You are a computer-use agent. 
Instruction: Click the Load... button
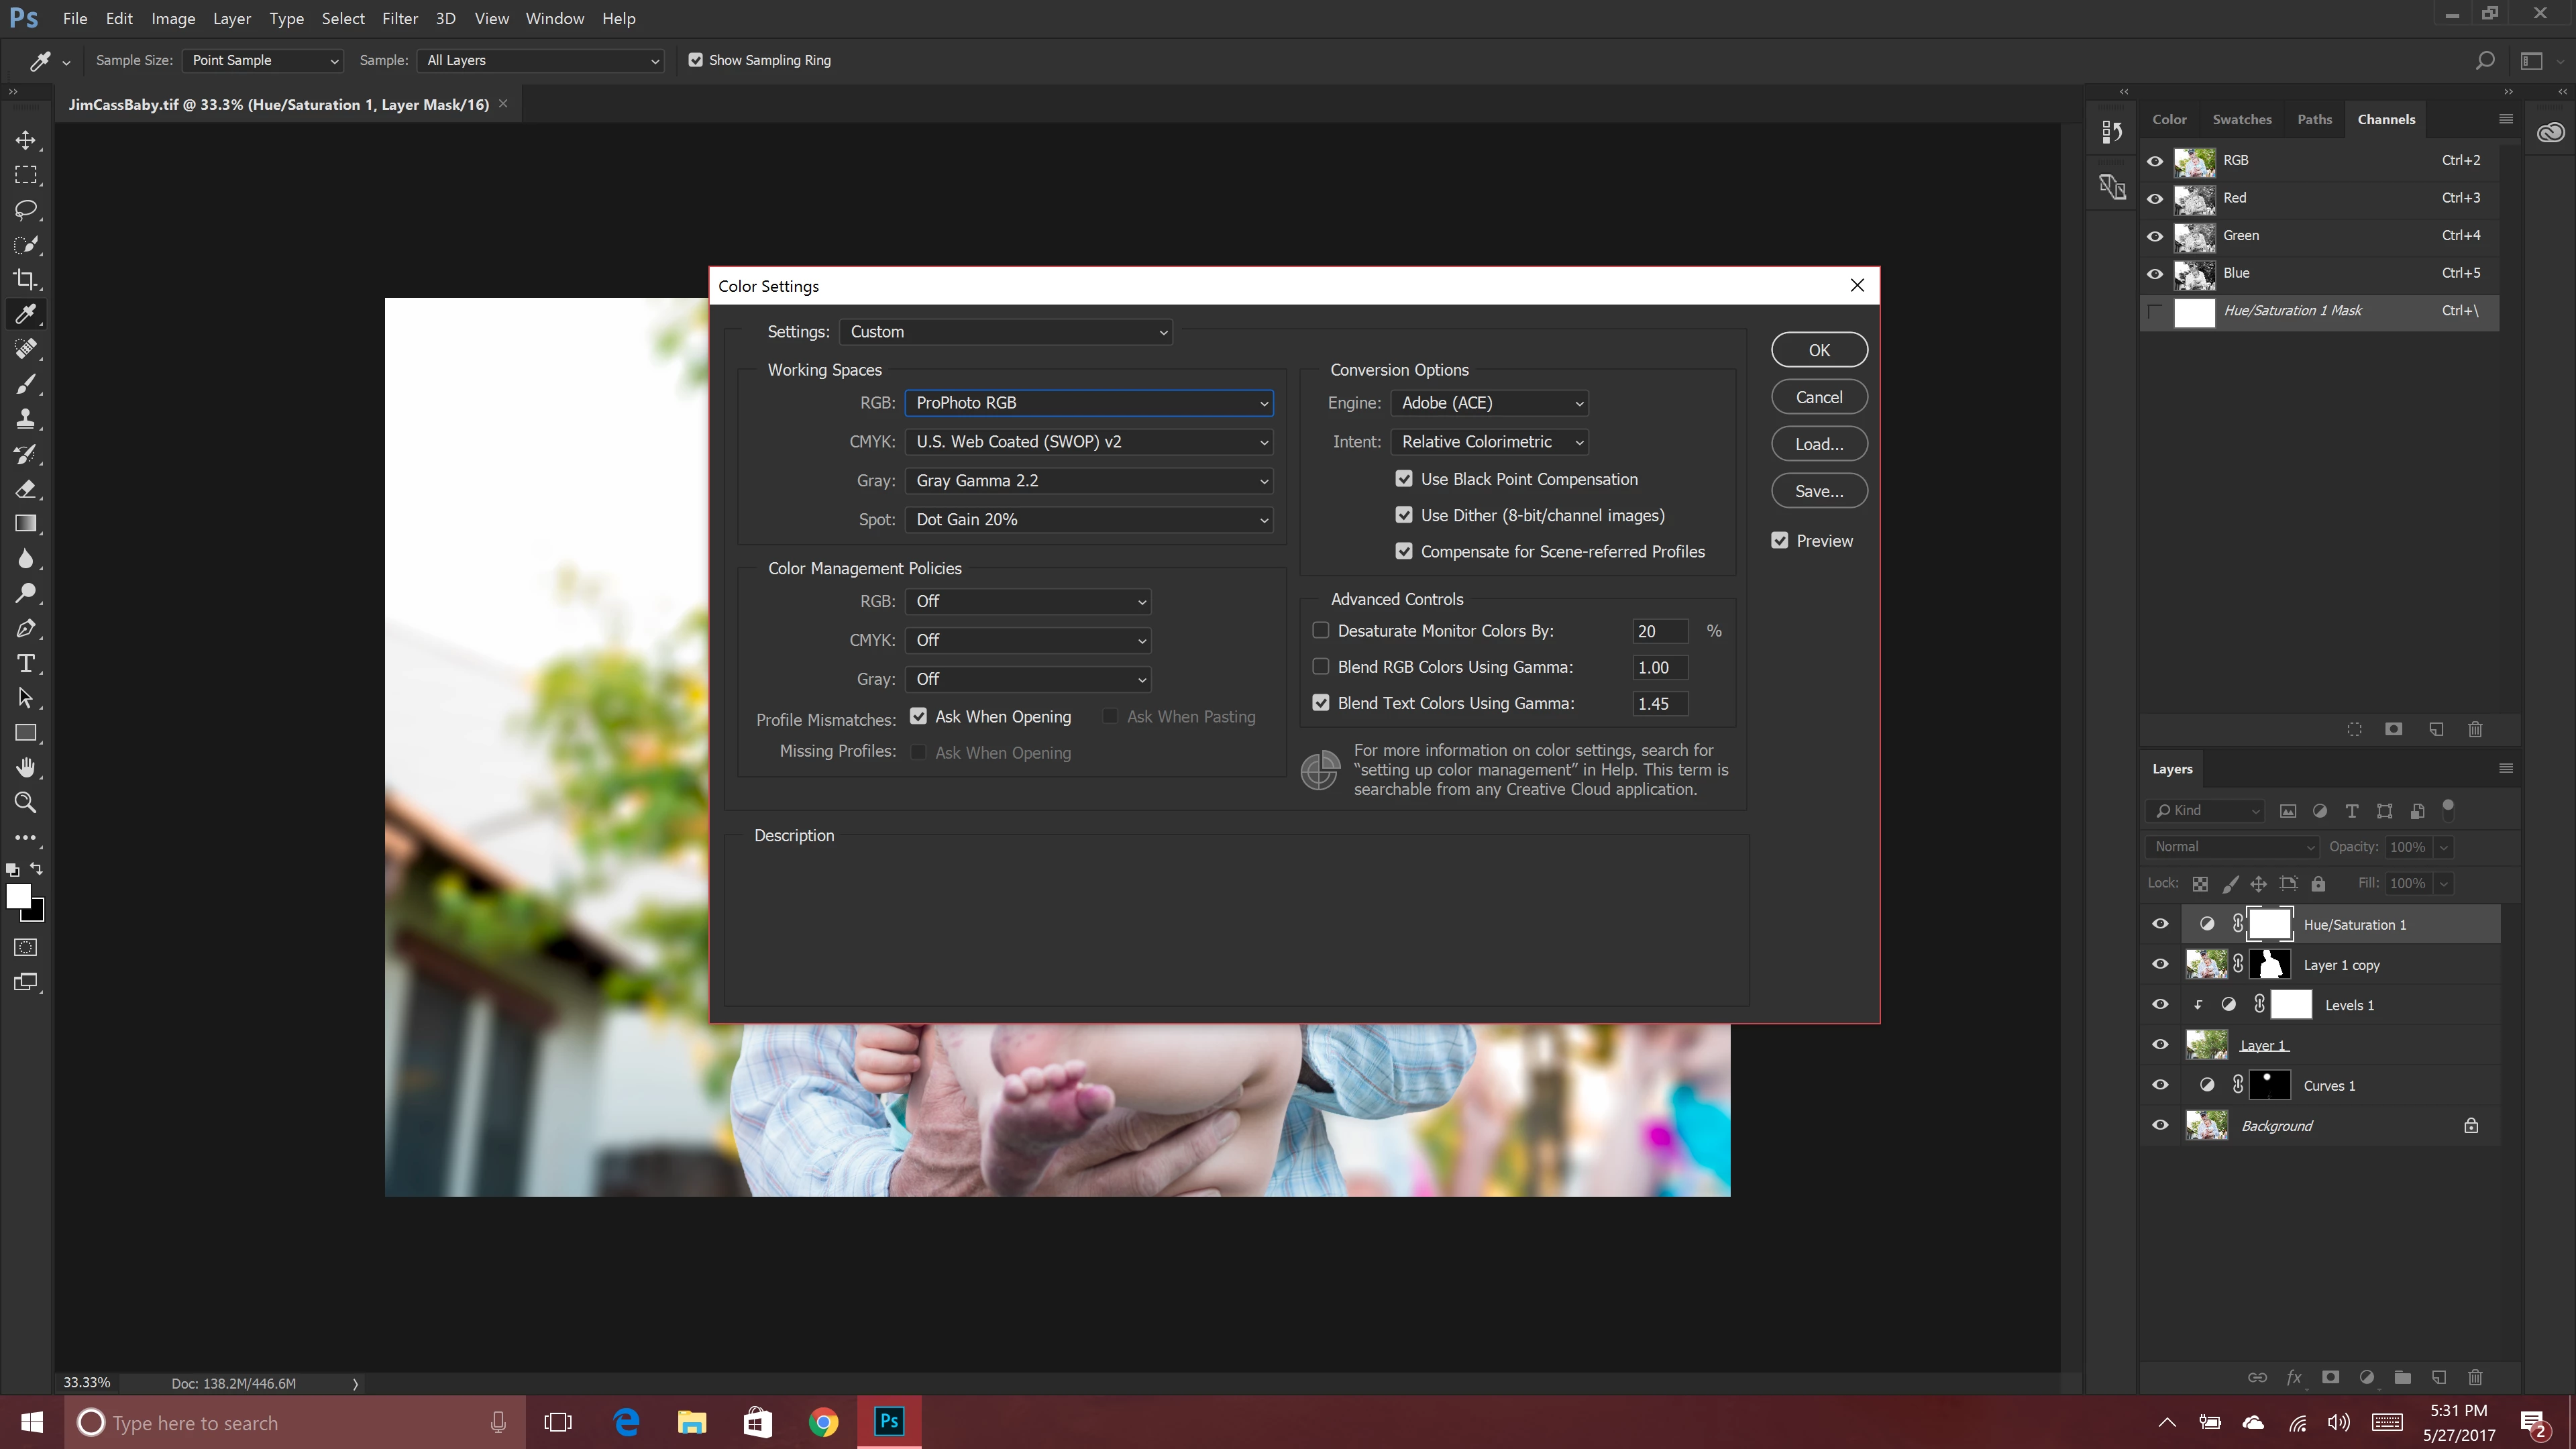[1818, 444]
